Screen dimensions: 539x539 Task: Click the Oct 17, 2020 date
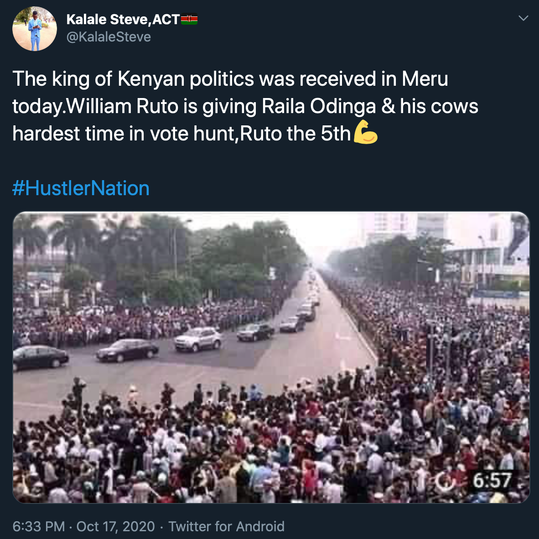click(115, 527)
